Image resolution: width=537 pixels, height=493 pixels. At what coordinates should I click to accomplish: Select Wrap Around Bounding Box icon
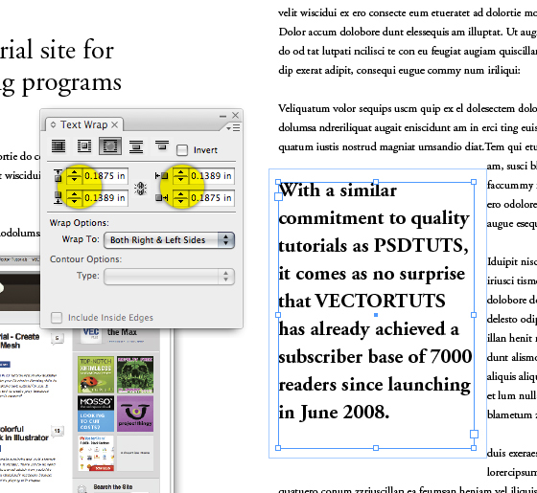click(84, 146)
